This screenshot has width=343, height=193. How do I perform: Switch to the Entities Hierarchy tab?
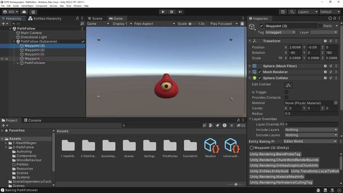[x=45, y=19]
